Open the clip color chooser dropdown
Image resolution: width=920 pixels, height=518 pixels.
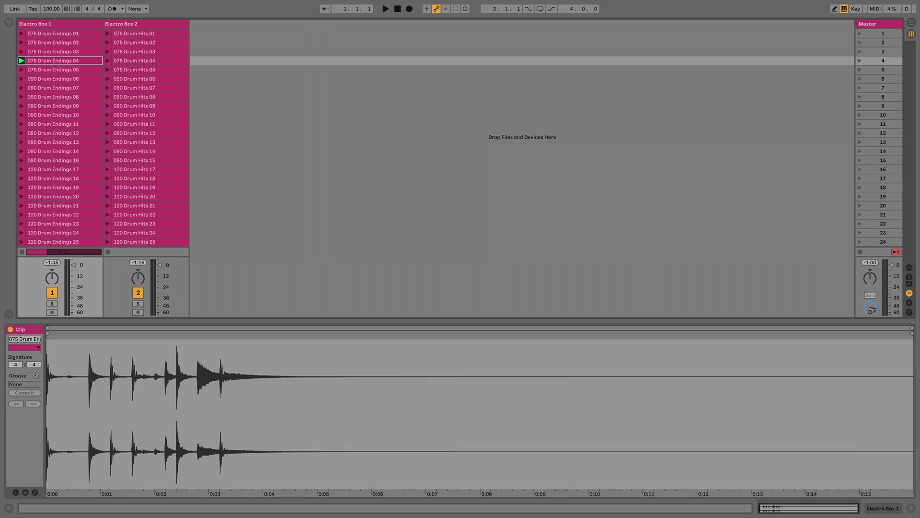[x=24, y=347]
